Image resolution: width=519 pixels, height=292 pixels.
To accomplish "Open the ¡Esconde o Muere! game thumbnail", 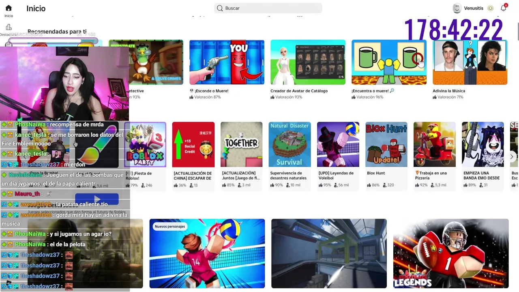I will [227, 62].
